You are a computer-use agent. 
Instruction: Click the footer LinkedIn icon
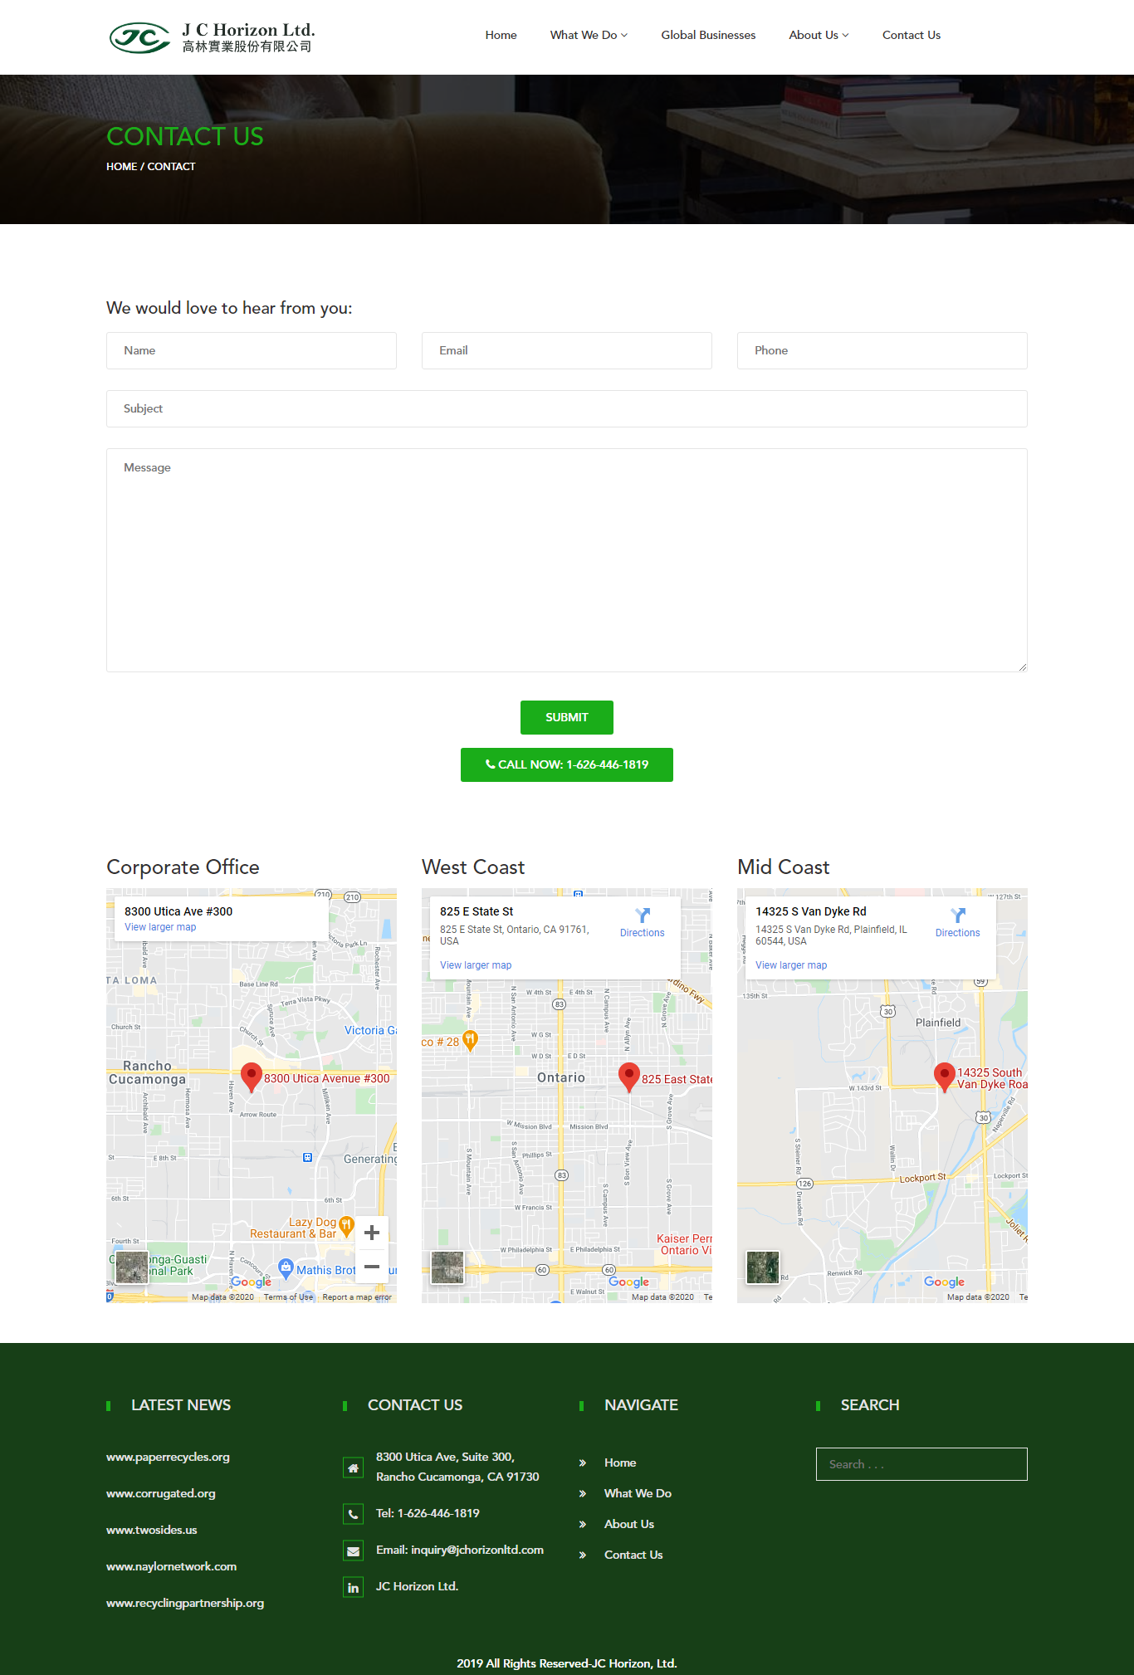[x=353, y=1587]
